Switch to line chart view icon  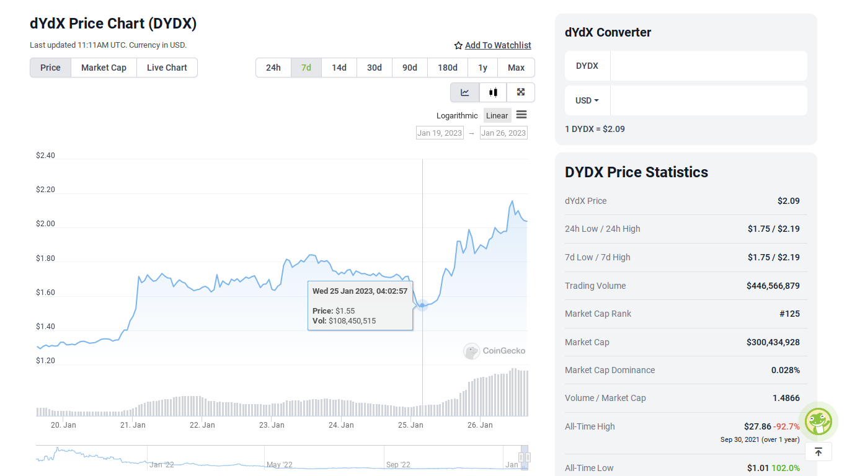(464, 92)
